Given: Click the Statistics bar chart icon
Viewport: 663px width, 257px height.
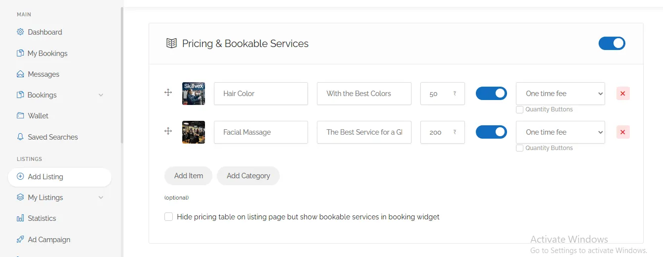Looking at the screenshot, I should point(20,218).
